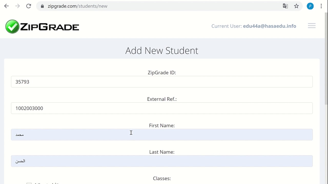The width and height of the screenshot is (328, 184).
Task: Click into the ZipGrade ID field
Action: coord(162,82)
